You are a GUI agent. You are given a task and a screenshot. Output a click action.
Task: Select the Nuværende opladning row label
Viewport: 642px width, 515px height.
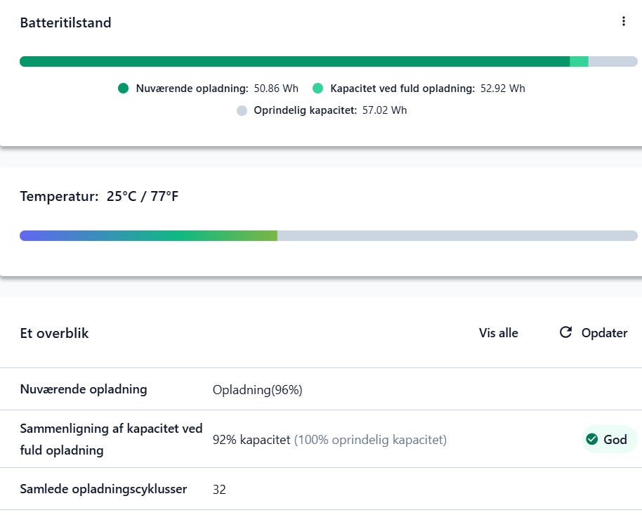tap(84, 389)
